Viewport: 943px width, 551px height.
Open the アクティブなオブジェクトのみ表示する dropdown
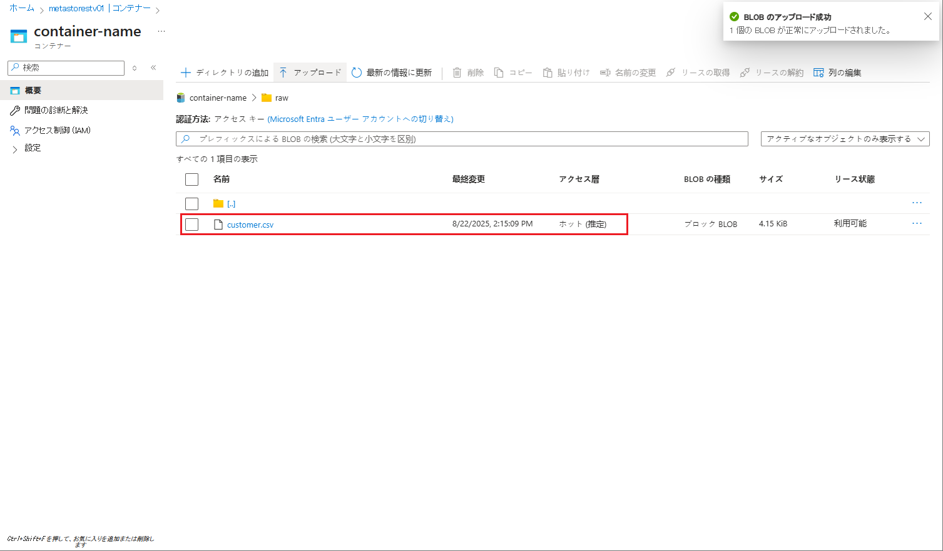tap(845, 139)
